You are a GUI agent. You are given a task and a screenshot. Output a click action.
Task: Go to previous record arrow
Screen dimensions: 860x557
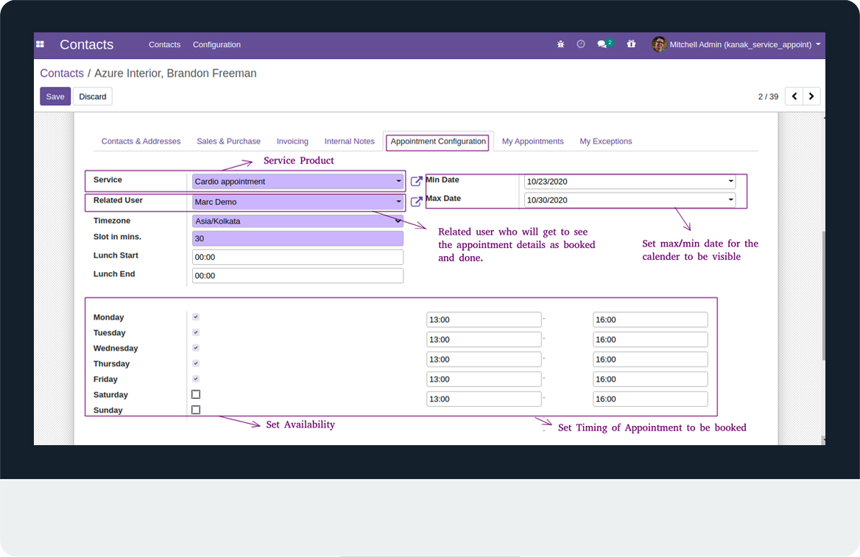[794, 96]
